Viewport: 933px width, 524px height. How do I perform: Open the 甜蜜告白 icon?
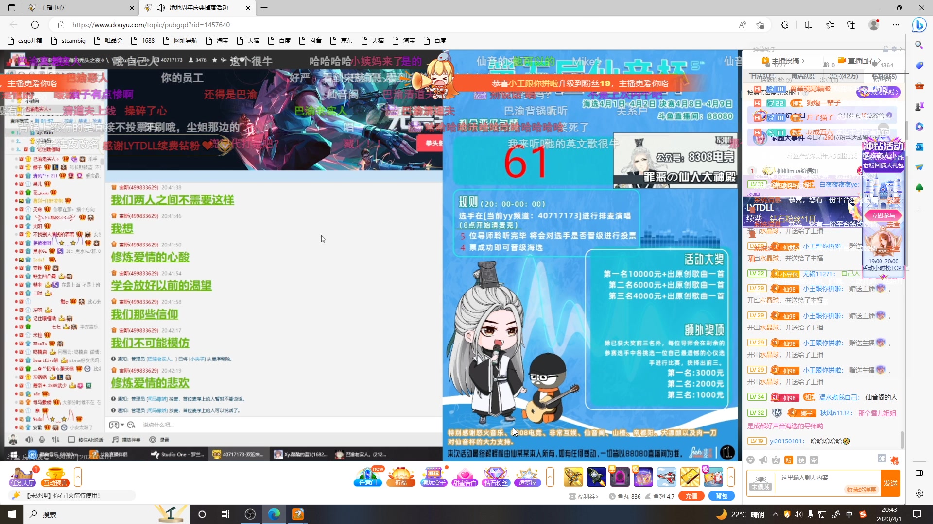point(465,477)
